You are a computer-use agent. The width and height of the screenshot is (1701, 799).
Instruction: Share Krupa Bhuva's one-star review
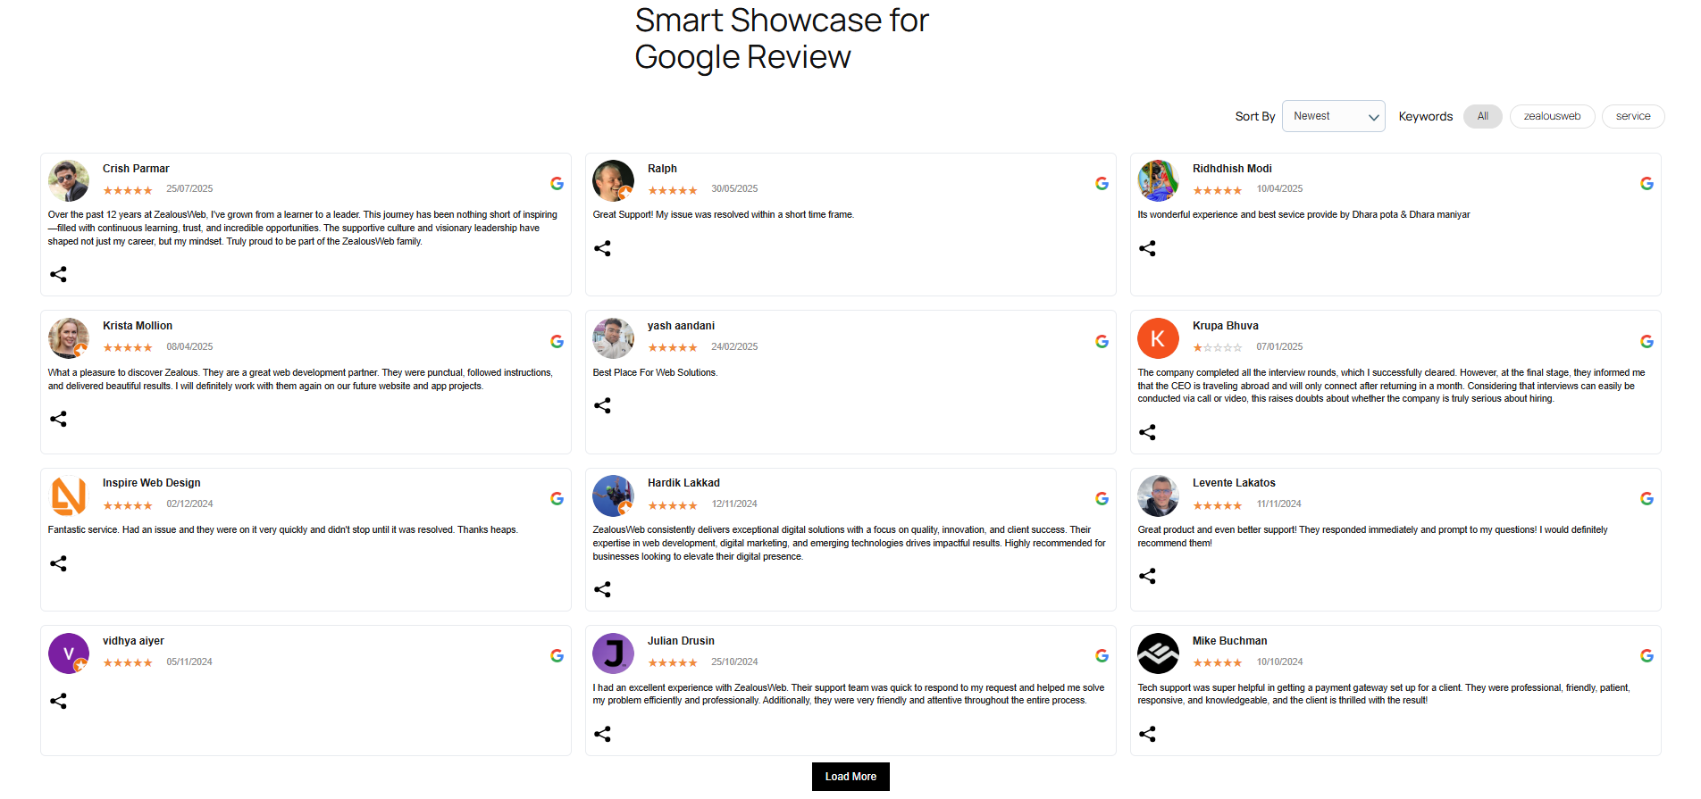coord(1147,432)
